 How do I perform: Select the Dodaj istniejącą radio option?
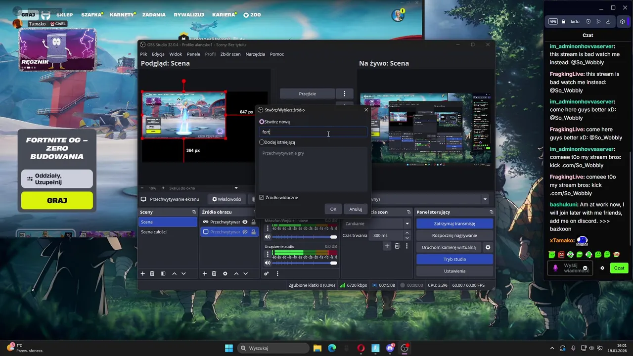pos(262,142)
